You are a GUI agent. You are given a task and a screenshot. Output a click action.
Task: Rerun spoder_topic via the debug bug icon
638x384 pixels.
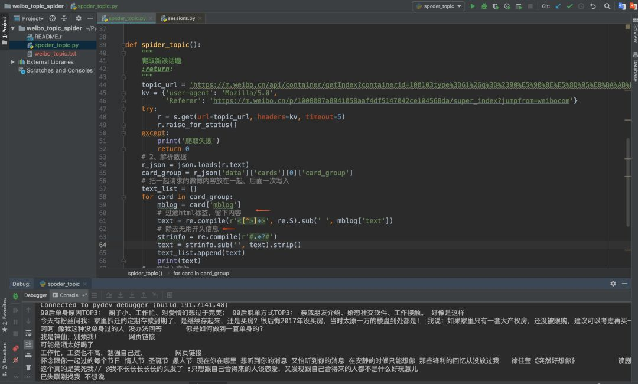pos(15,296)
